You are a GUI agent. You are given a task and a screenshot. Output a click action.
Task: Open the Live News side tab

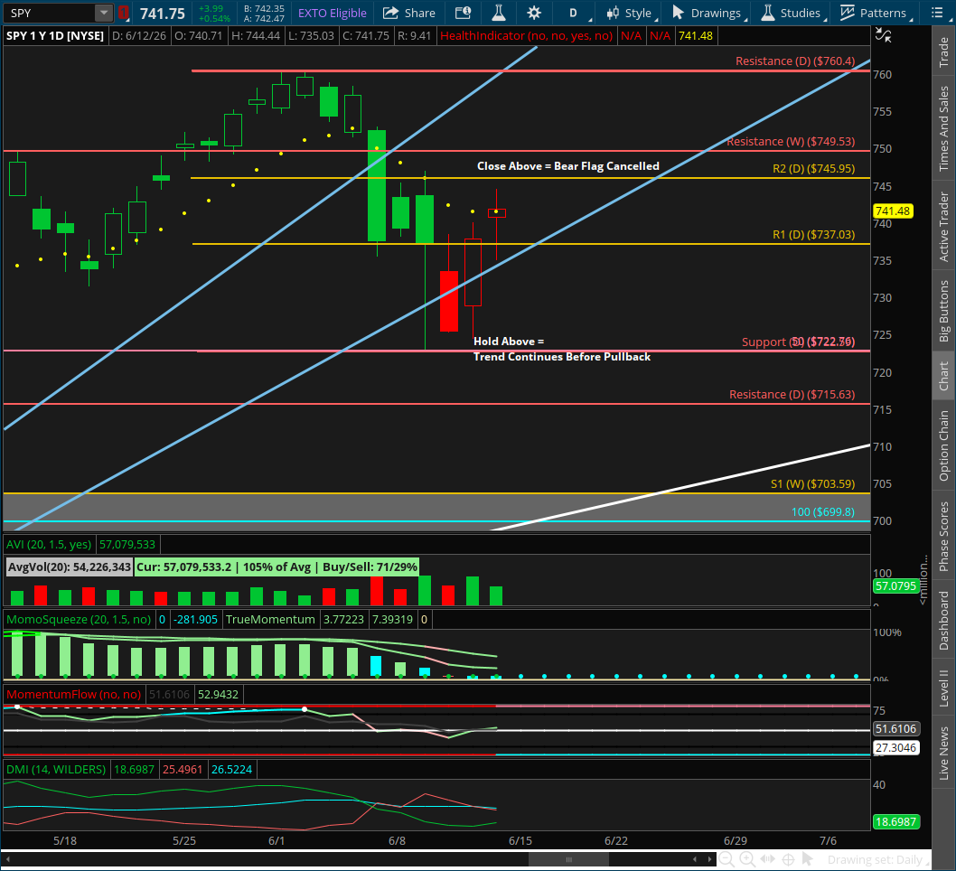[x=944, y=753]
